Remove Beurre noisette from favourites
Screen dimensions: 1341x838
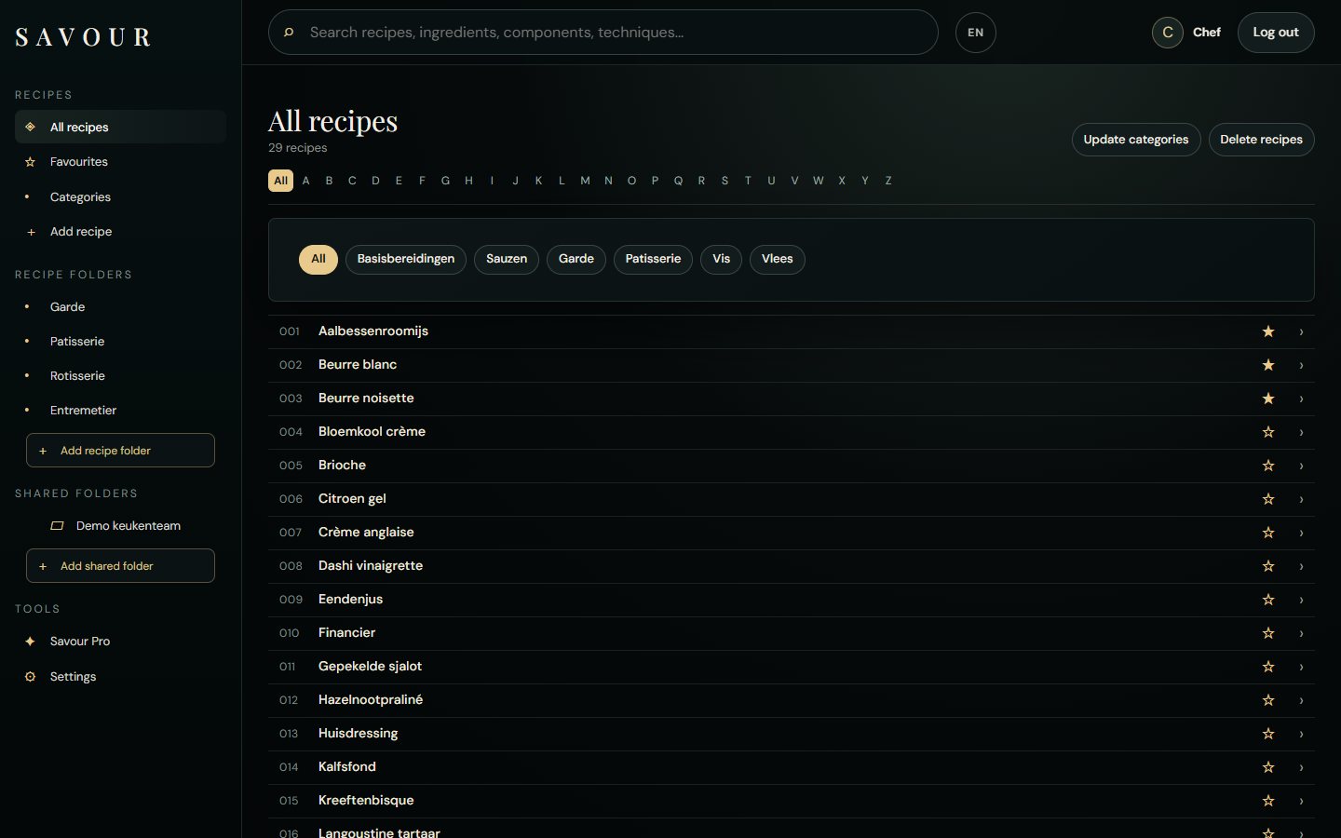coord(1268,399)
